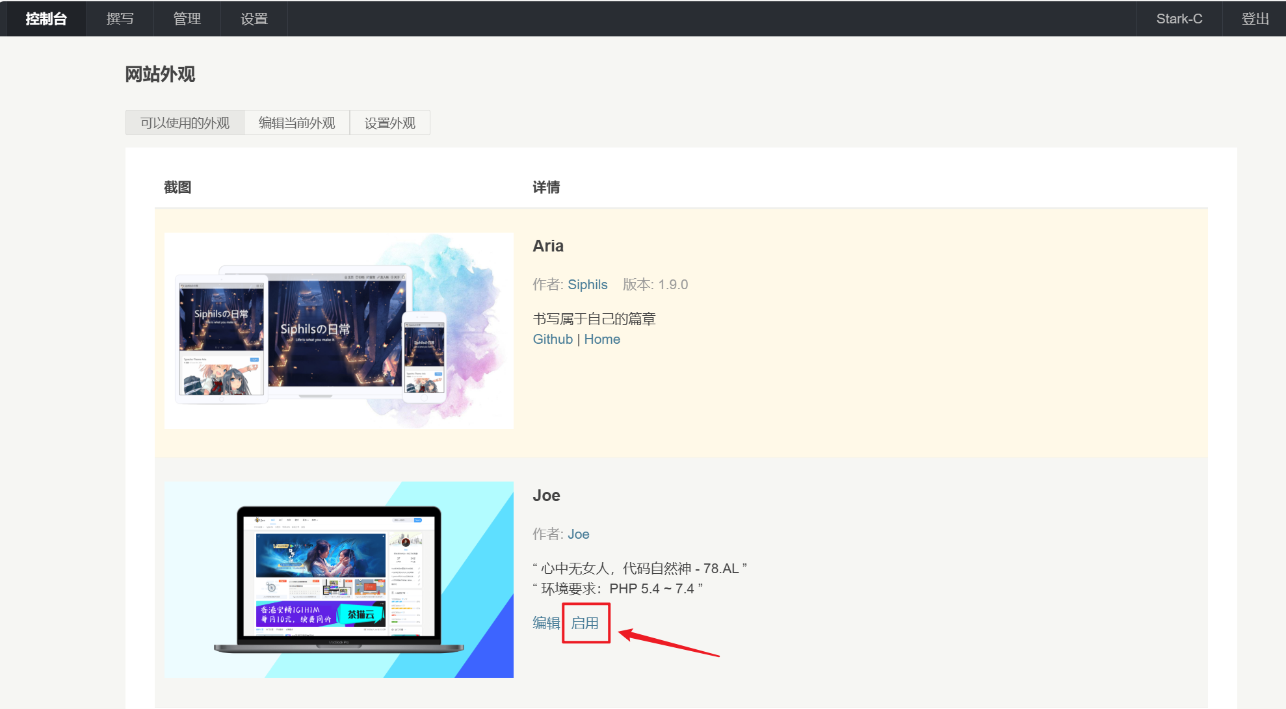Image resolution: width=1286 pixels, height=709 pixels.
Task: Open the Joe author link
Action: tap(578, 534)
